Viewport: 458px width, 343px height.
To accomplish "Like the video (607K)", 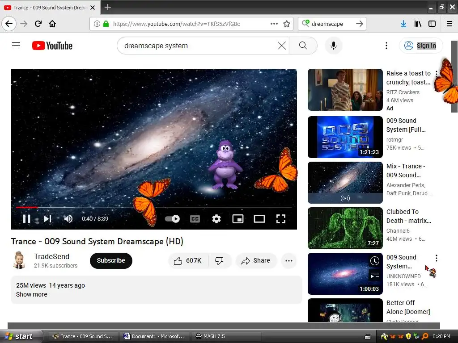I will coord(188,260).
